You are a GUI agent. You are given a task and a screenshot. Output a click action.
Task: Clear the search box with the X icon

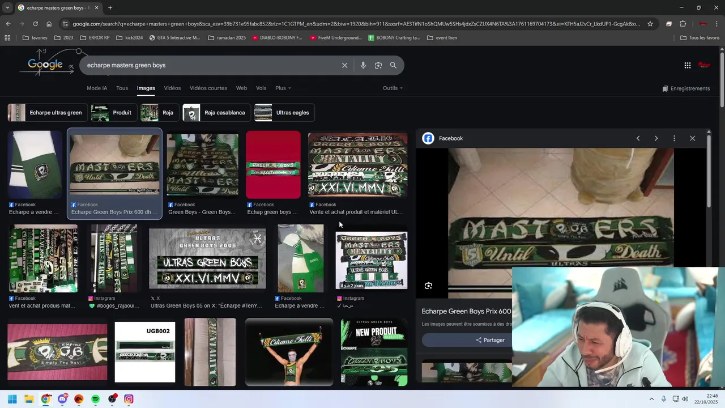(344, 65)
